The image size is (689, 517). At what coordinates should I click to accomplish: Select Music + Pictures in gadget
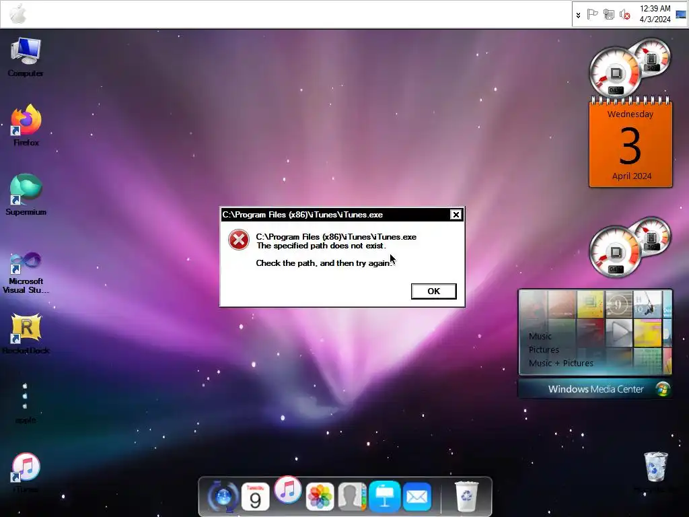click(561, 363)
